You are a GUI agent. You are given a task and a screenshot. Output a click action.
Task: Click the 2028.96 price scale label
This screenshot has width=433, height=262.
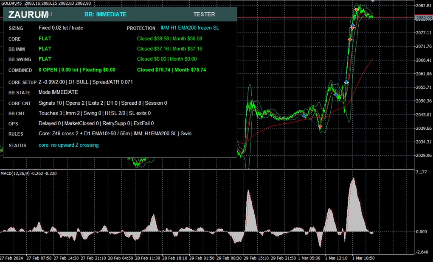(424, 155)
